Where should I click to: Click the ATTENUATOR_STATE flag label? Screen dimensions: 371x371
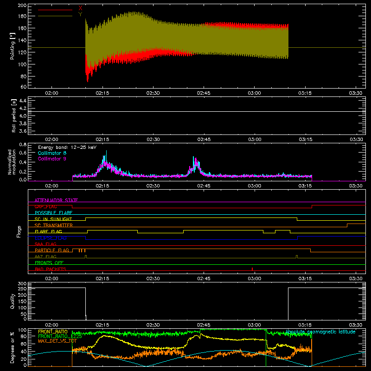(56, 200)
